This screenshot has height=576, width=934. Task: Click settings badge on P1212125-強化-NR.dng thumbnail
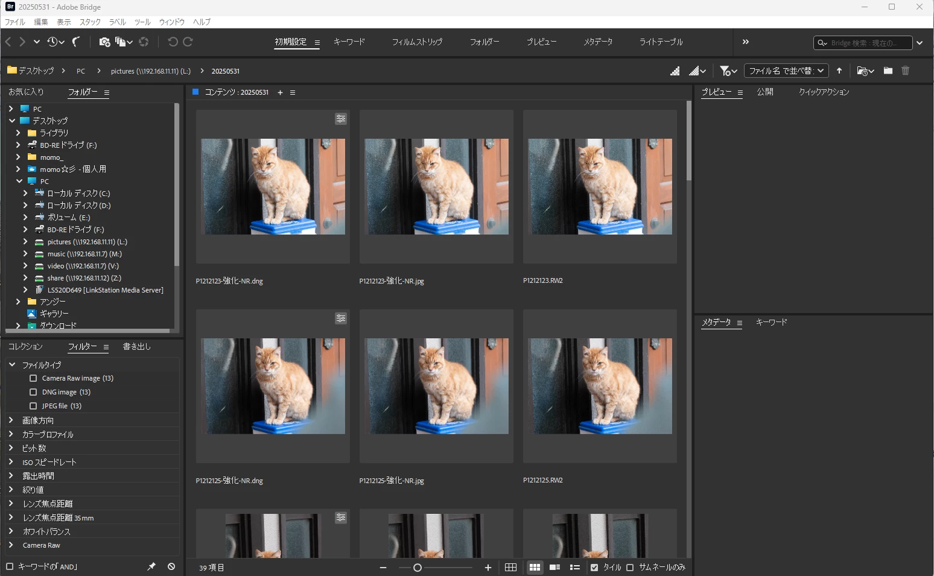341,318
